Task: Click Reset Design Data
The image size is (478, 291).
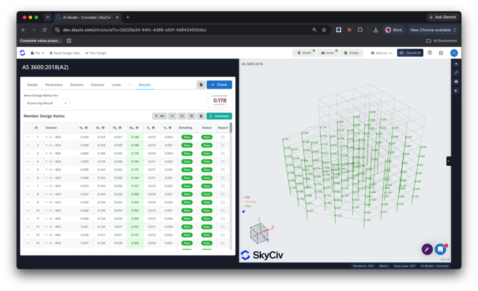Action: pos(64,53)
